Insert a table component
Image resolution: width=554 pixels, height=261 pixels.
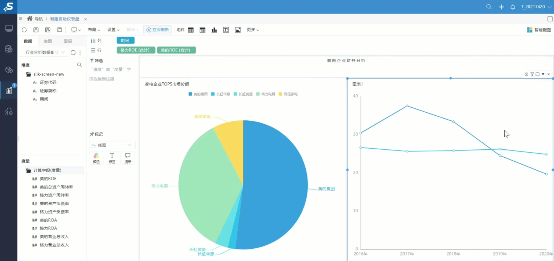pyautogui.click(x=191, y=30)
